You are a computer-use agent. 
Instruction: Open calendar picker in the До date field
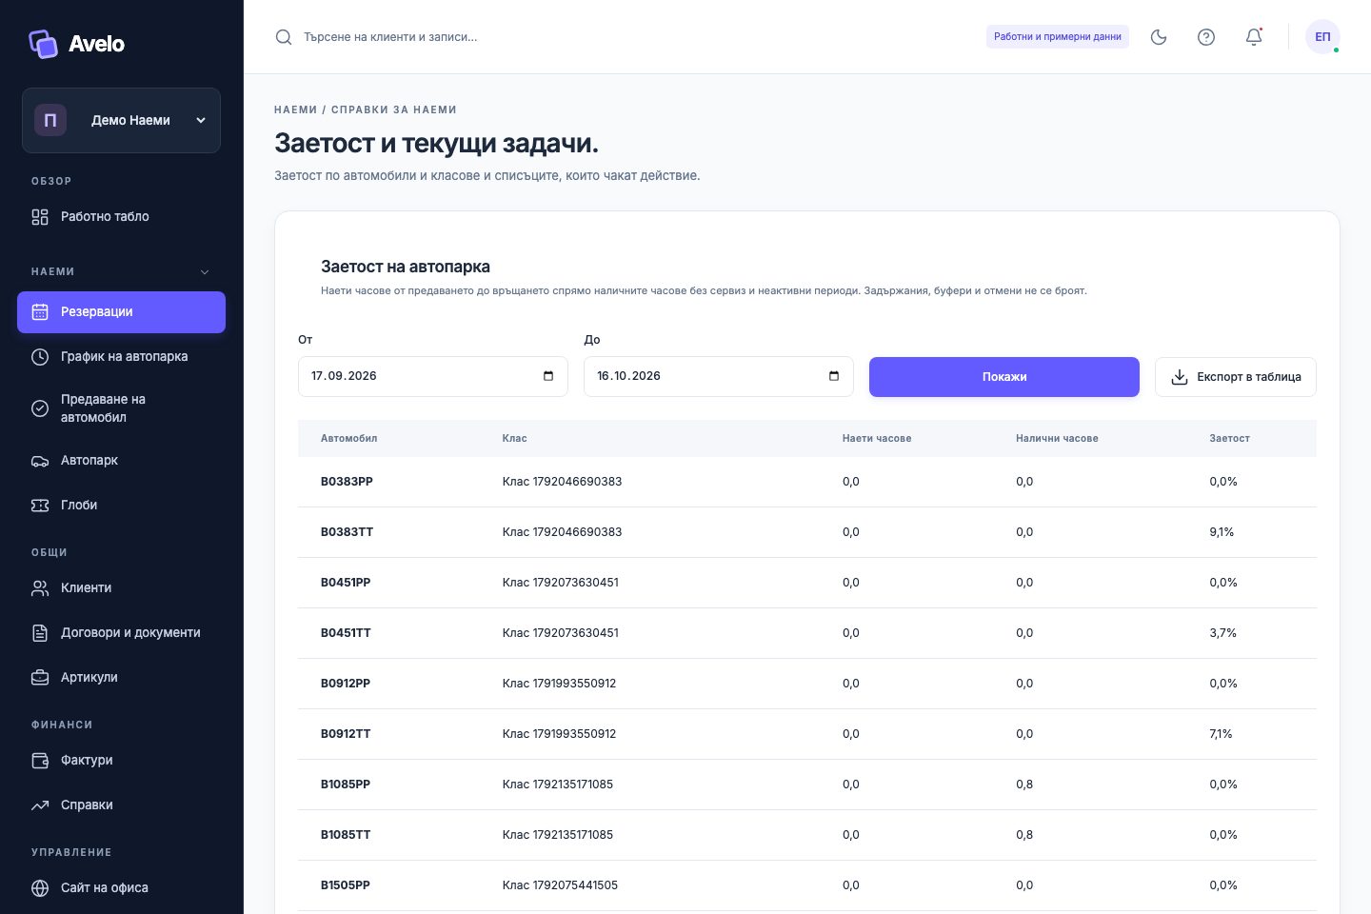[x=834, y=376]
